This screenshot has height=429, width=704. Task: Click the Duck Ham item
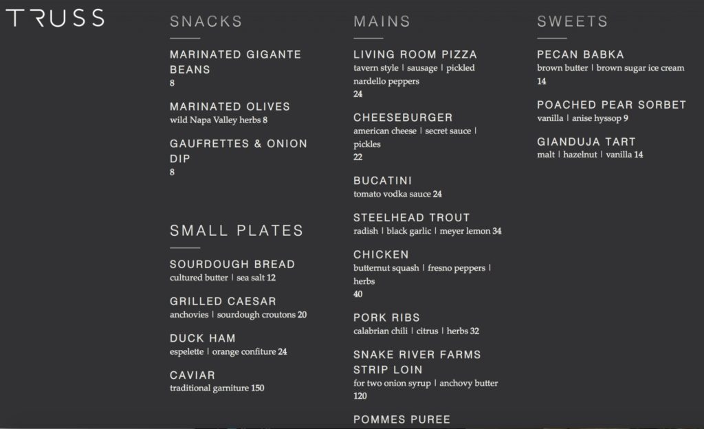point(203,338)
